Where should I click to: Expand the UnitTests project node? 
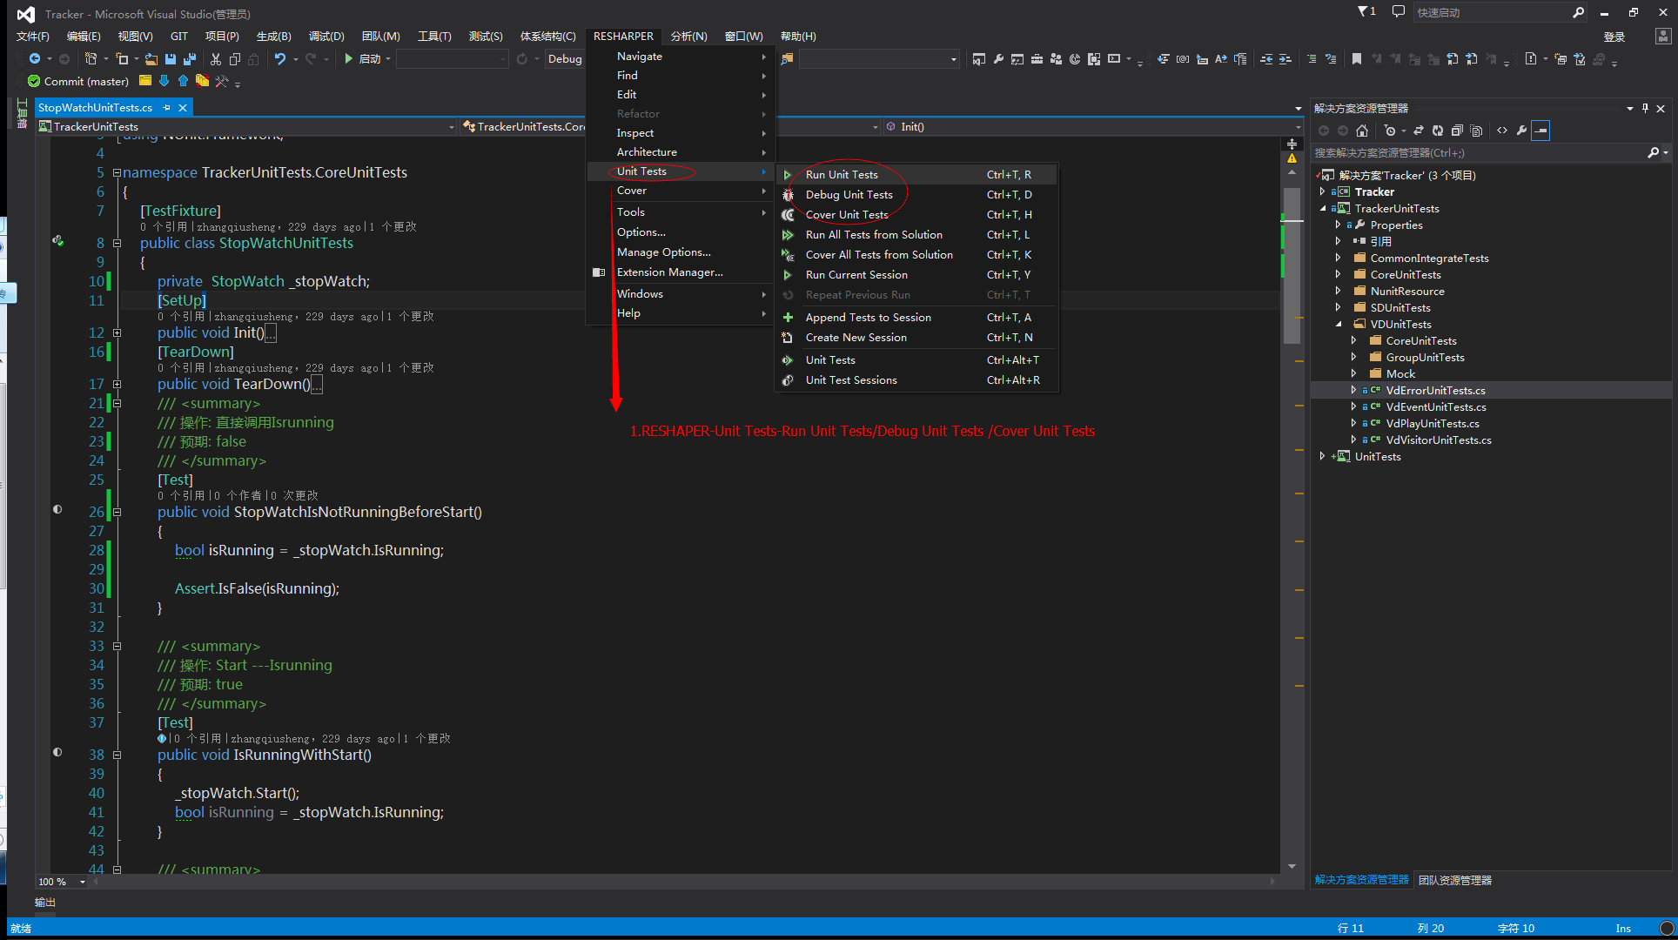pos(1323,456)
